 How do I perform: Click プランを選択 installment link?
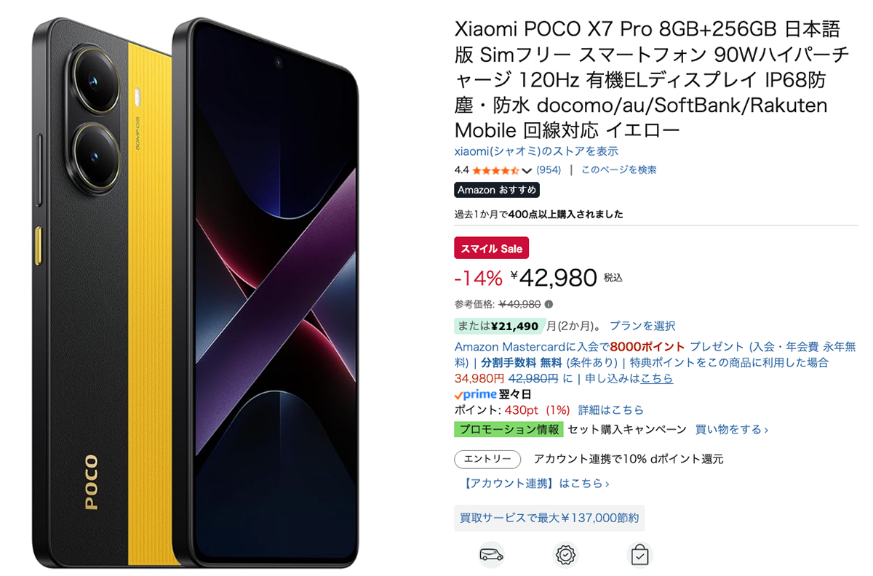(x=642, y=326)
